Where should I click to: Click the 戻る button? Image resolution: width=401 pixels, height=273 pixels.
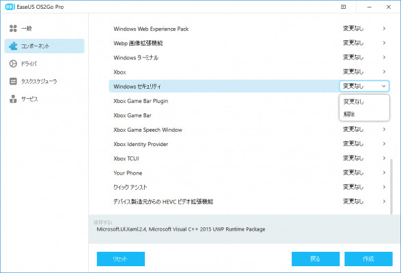click(x=316, y=259)
